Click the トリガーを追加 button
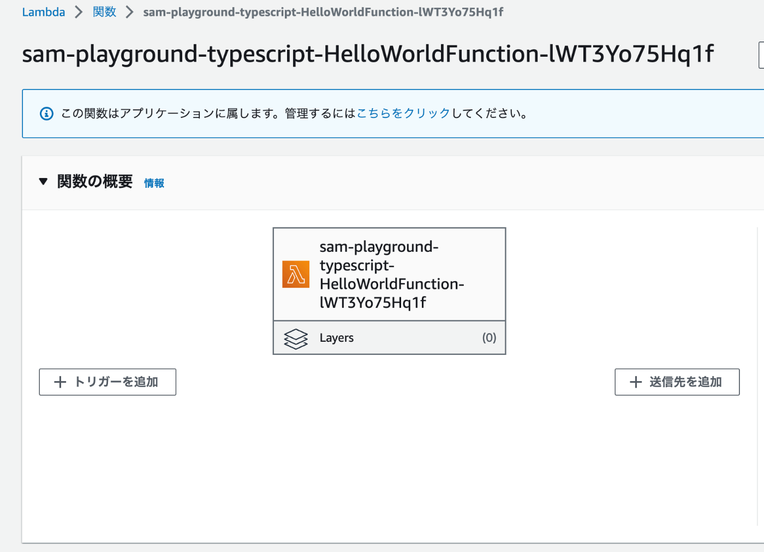This screenshot has width=764, height=552. [x=108, y=382]
